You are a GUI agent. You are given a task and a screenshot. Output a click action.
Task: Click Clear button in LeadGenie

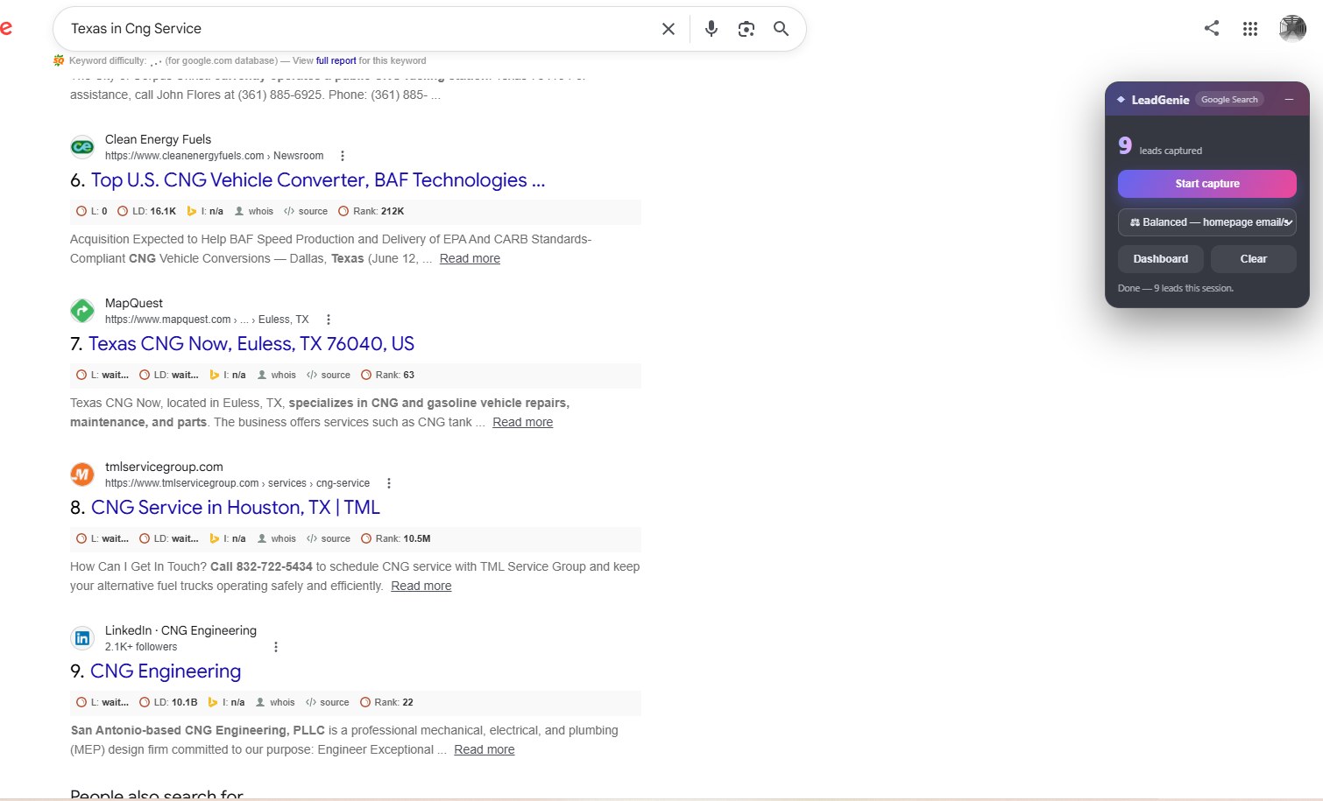click(1254, 259)
